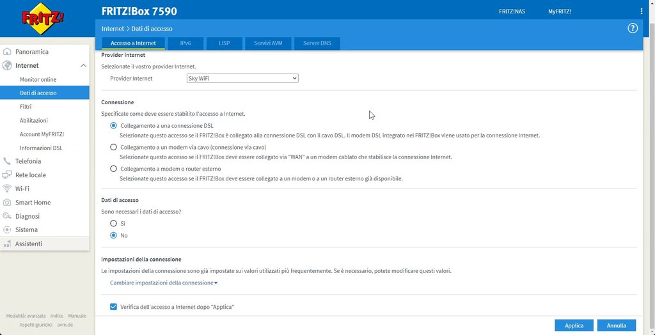Open help with the question mark icon
This screenshot has width=655, height=335.
(x=633, y=28)
